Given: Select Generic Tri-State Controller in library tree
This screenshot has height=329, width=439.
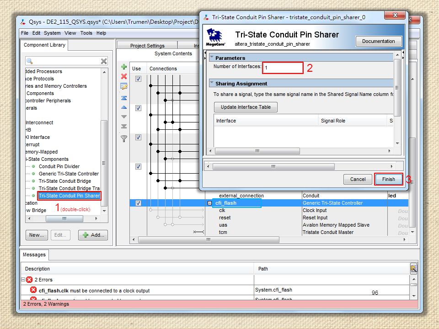Looking at the screenshot, I should [x=69, y=174].
